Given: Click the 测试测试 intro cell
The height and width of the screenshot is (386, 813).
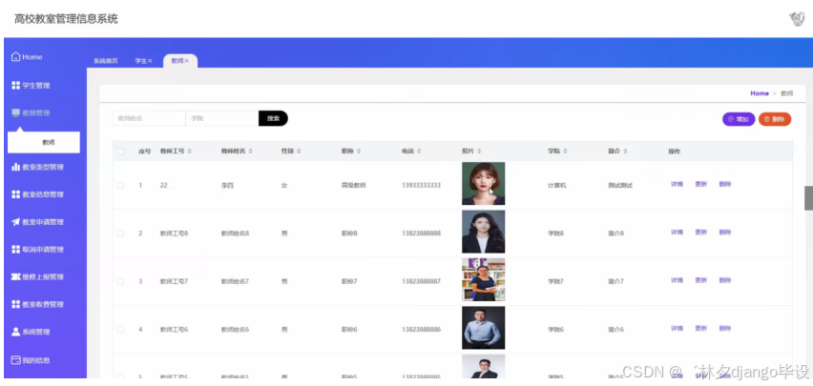Looking at the screenshot, I should click(620, 185).
